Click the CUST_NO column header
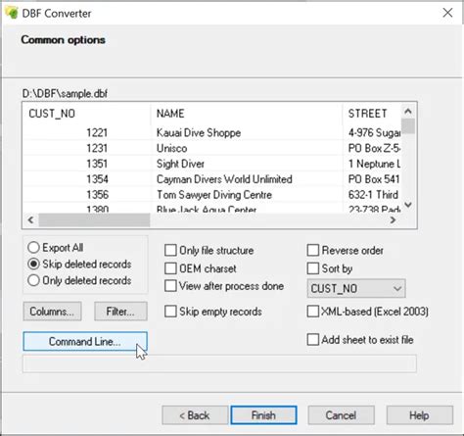464x436 pixels. (86, 114)
